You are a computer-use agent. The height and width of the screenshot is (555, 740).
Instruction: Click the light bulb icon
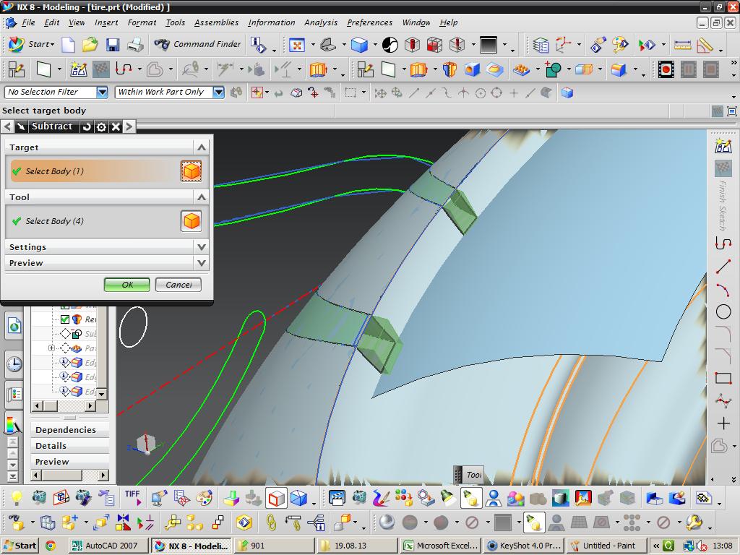coord(17,498)
